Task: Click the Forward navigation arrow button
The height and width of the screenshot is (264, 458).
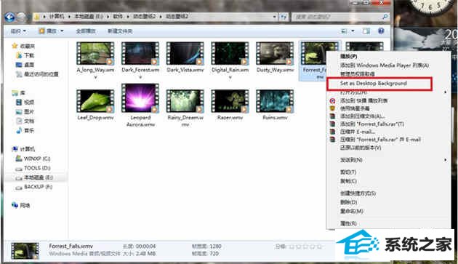Action: pos(21,17)
